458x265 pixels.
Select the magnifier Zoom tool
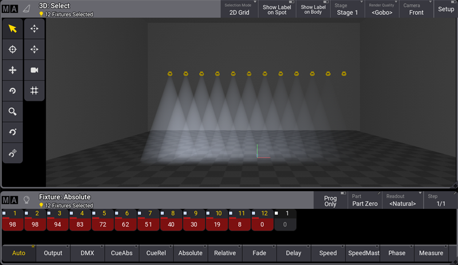coord(13,112)
